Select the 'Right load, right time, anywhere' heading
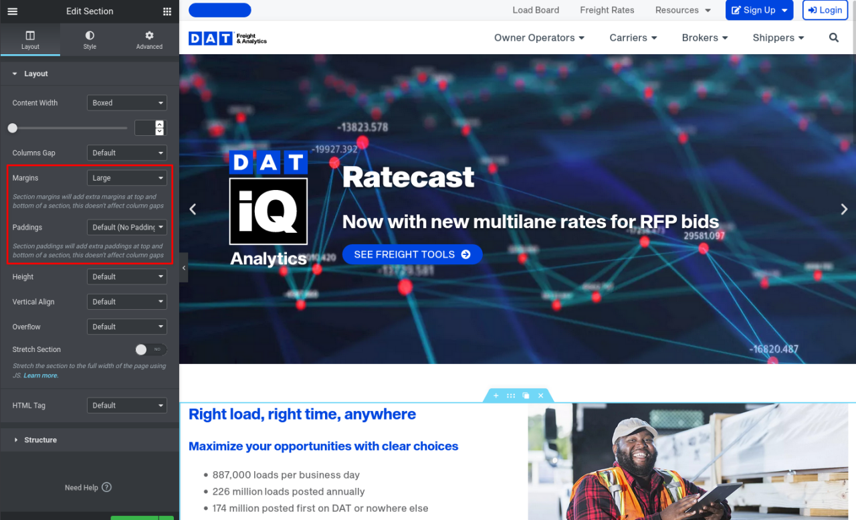This screenshot has width=856, height=520. point(302,414)
